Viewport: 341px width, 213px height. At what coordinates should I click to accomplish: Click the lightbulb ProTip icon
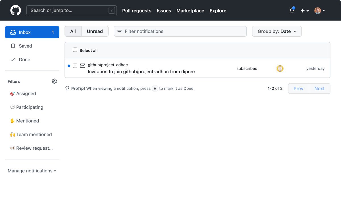click(x=67, y=89)
